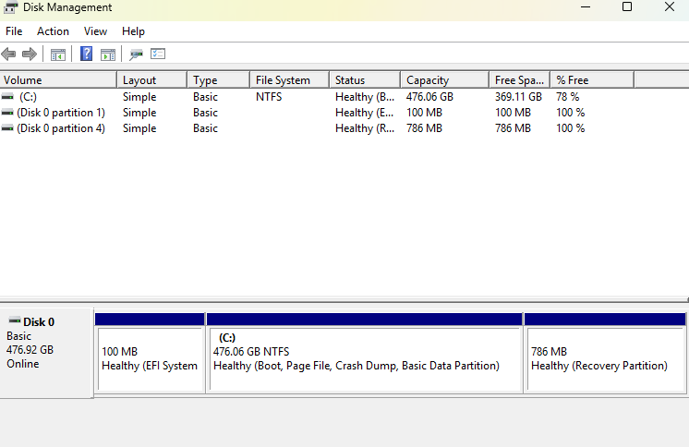Open the Help menu

pyautogui.click(x=133, y=31)
